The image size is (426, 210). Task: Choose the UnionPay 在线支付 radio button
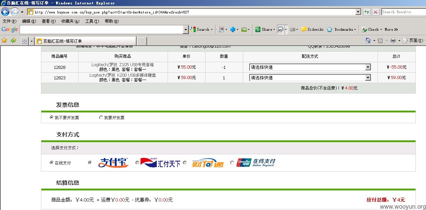pyautogui.click(x=232, y=163)
